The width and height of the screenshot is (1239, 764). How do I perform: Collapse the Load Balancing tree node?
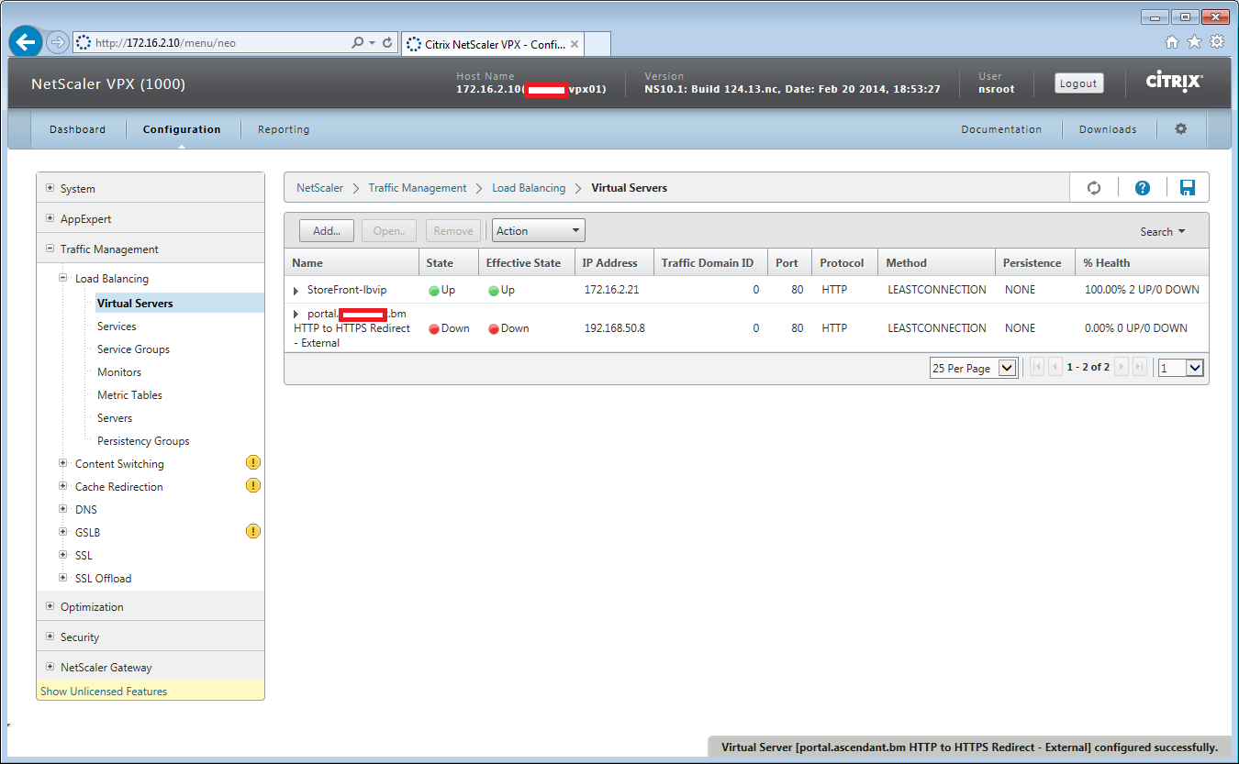point(64,279)
